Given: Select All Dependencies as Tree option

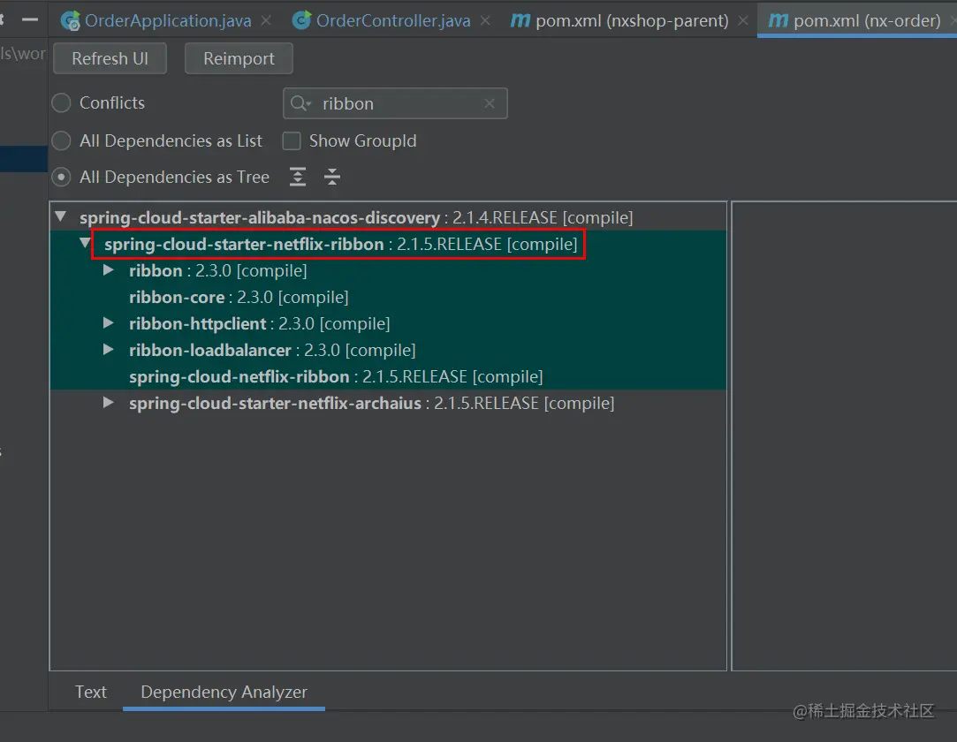Looking at the screenshot, I should [61, 177].
